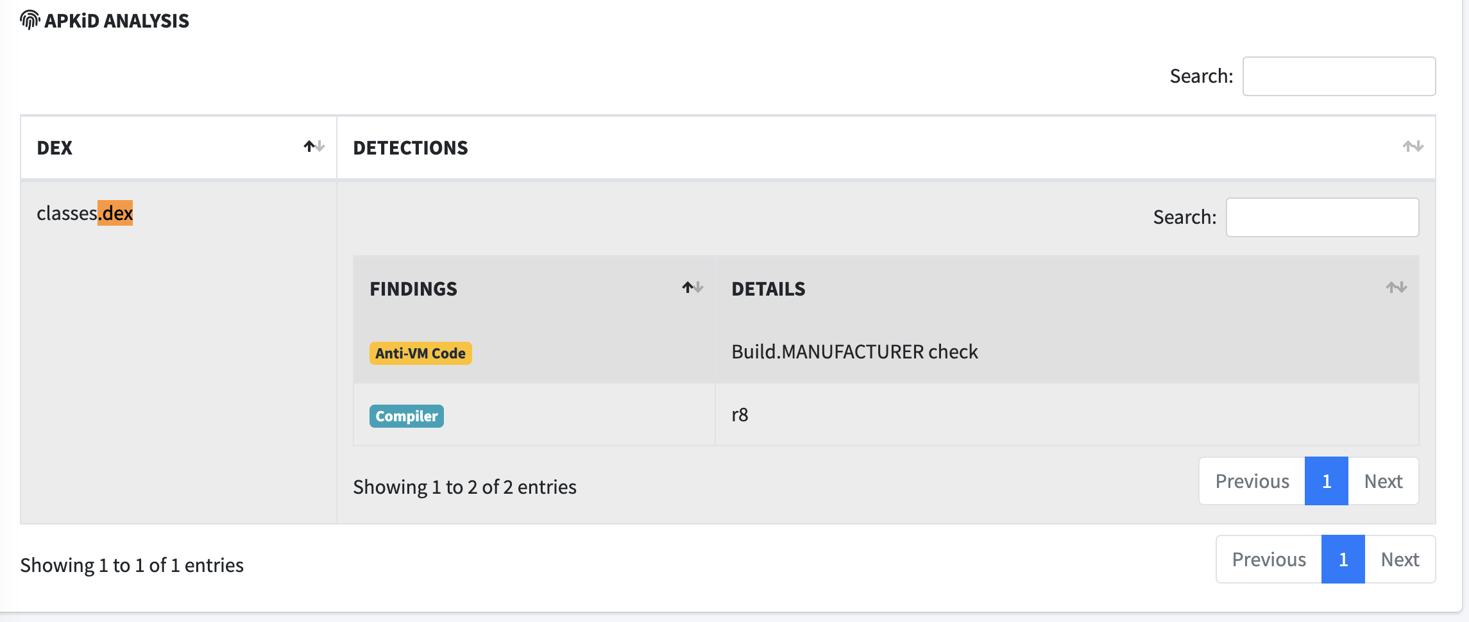Image resolution: width=1469 pixels, height=622 pixels.
Task: Click the top Search input field
Action: pyautogui.click(x=1339, y=76)
